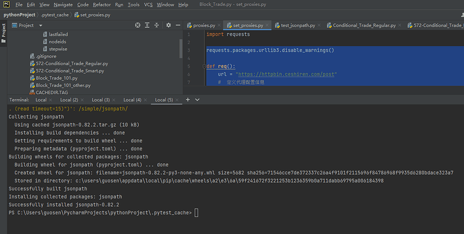Close the Conditional_Trade_Regular.py editor tab
The height and width of the screenshot is (234, 464).
400,26
